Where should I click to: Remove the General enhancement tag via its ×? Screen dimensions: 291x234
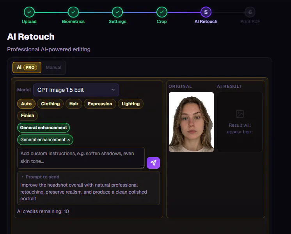[x=69, y=140]
